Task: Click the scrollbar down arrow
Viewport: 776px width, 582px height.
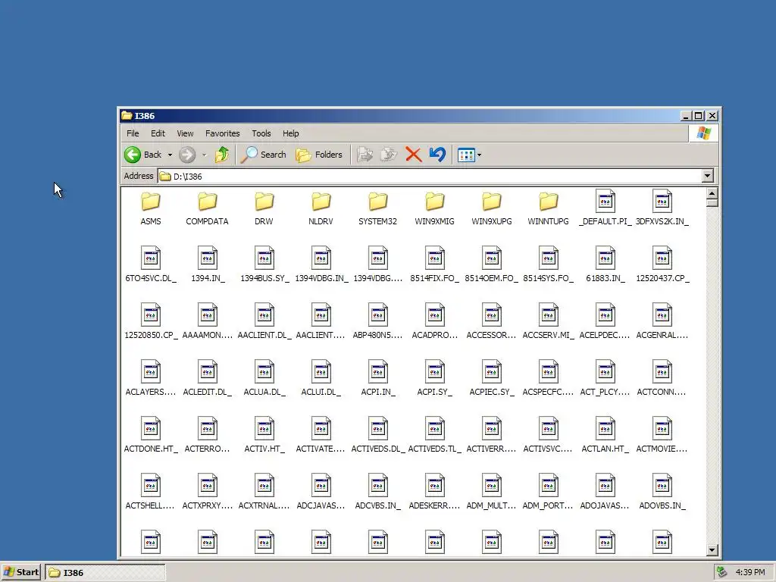Action: tap(712, 550)
